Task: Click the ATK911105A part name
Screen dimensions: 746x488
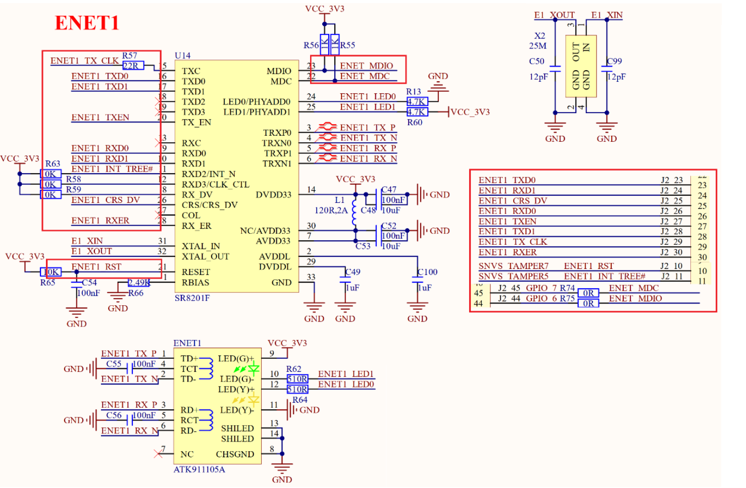Action: point(199,469)
